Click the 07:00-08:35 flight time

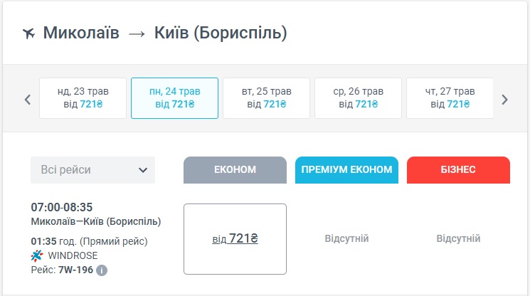click(x=63, y=207)
